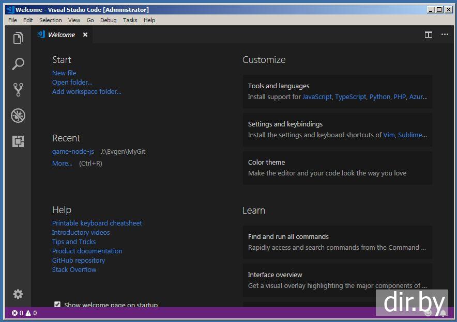
Task: Open the File menu
Action: click(x=12, y=20)
